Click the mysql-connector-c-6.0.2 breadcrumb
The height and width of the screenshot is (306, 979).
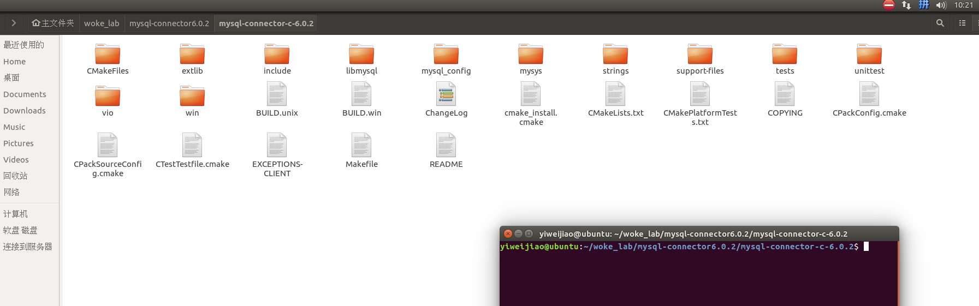point(266,23)
